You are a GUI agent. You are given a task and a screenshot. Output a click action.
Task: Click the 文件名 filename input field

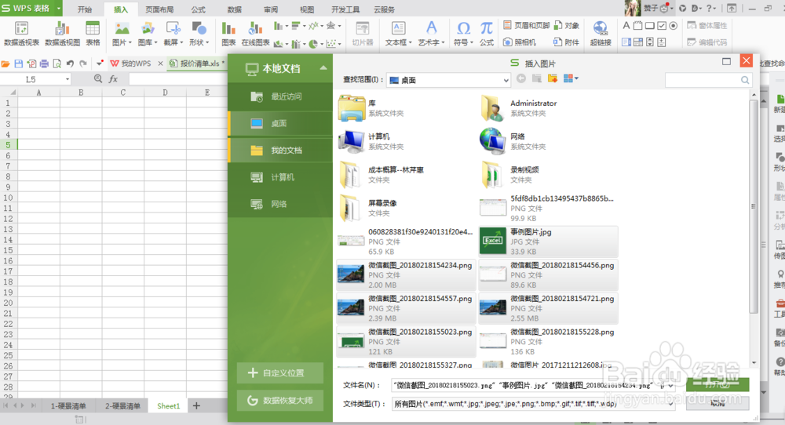pyautogui.click(x=533, y=386)
